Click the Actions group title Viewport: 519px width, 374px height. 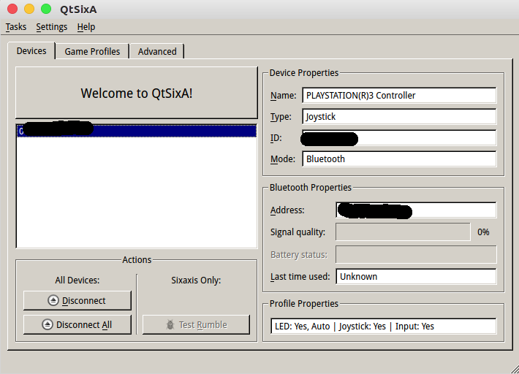point(137,260)
